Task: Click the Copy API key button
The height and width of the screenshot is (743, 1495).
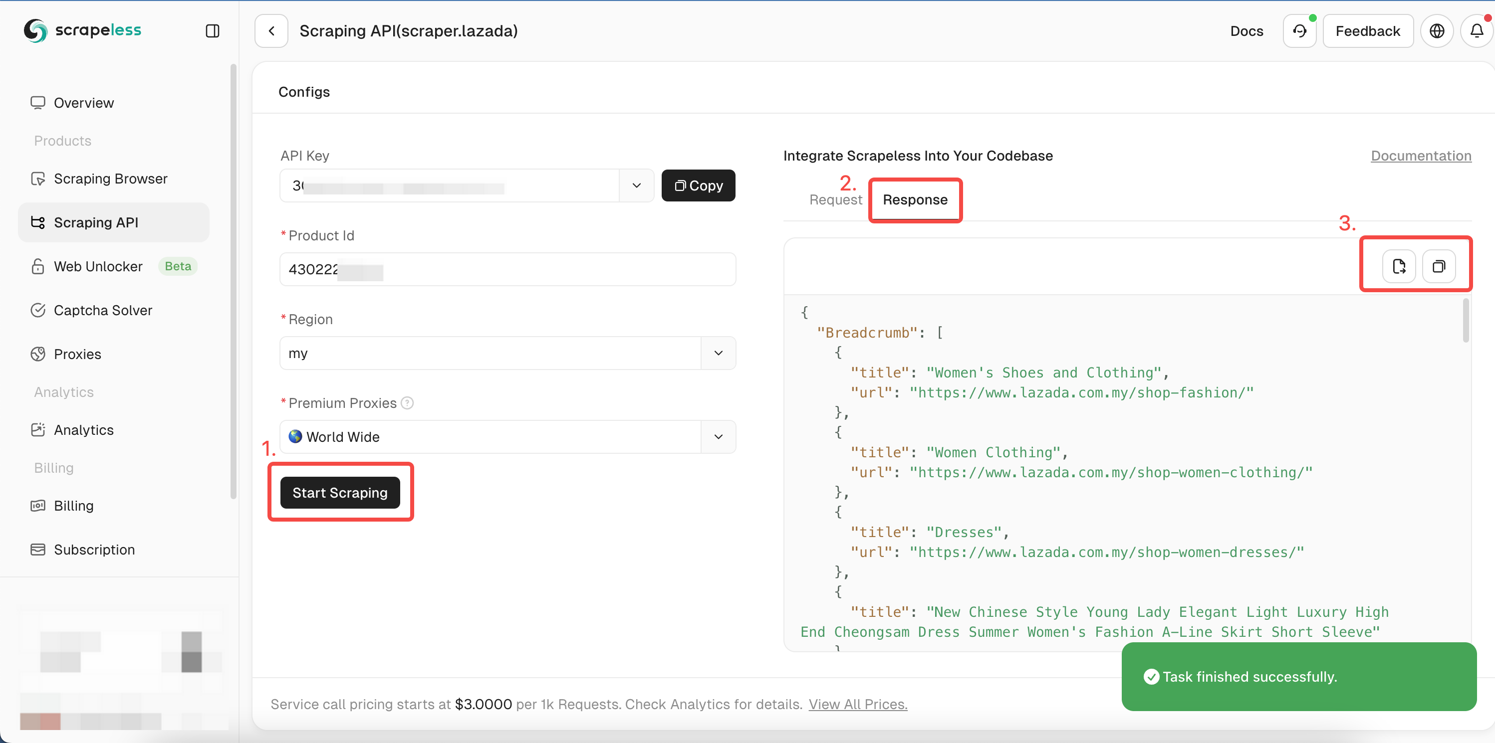Action: [697, 186]
